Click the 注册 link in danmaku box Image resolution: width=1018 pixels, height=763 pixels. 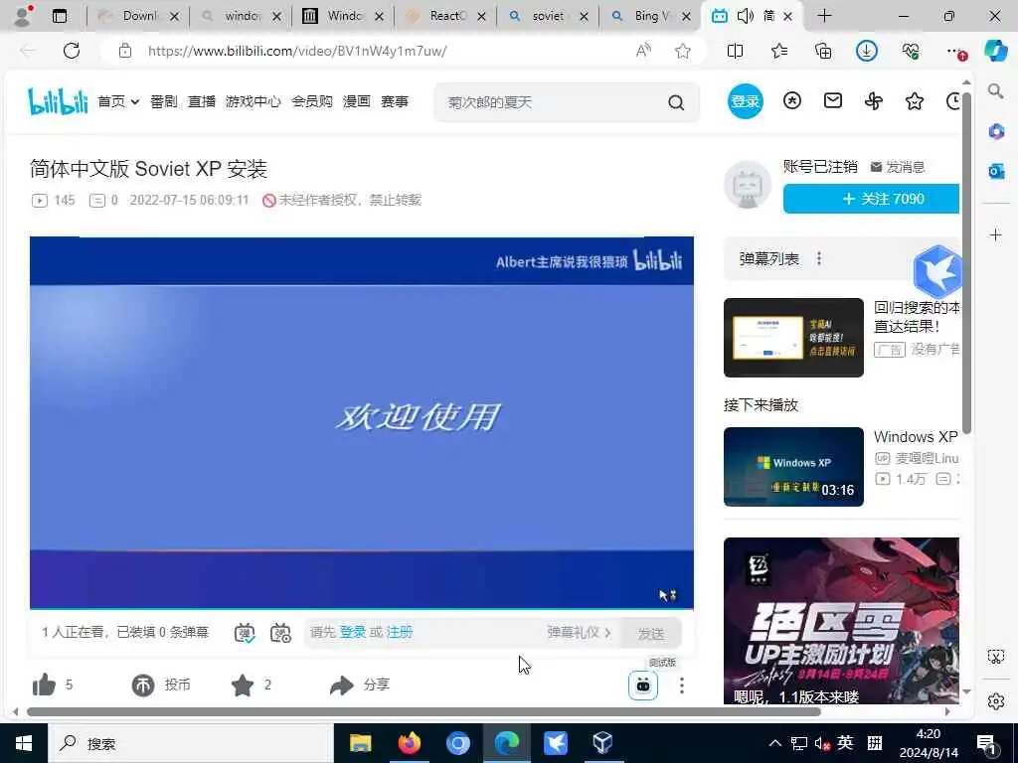400,632
